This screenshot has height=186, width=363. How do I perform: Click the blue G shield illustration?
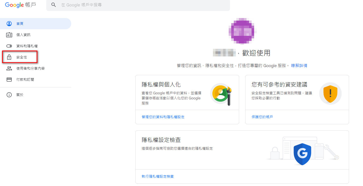(x=303, y=153)
